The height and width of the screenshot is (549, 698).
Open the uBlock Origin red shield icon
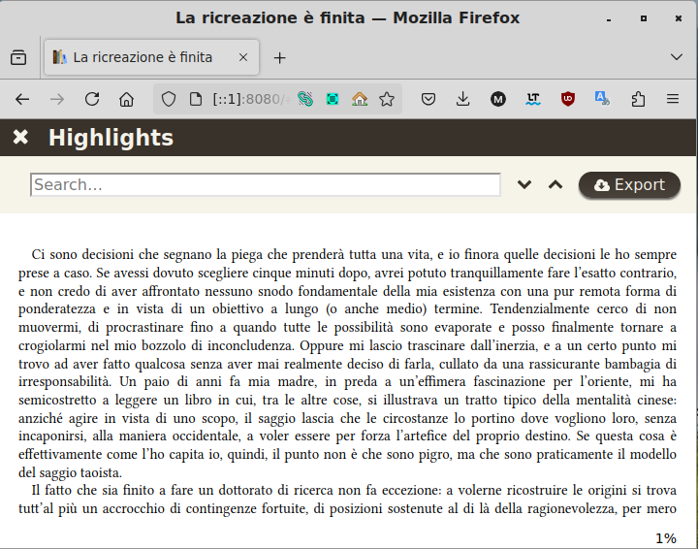[x=567, y=99]
